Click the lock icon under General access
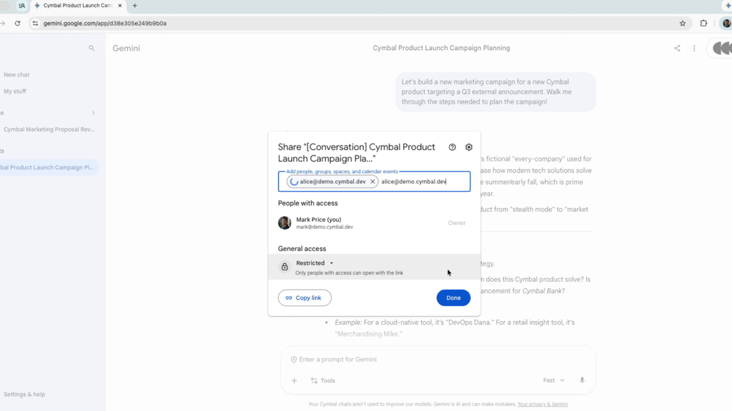732x411 pixels. (285, 267)
